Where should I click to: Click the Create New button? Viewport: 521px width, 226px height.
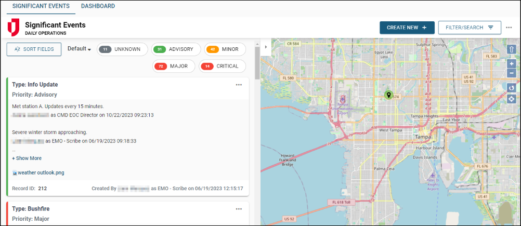click(x=407, y=28)
